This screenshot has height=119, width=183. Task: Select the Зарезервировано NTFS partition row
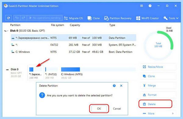point(74,38)
